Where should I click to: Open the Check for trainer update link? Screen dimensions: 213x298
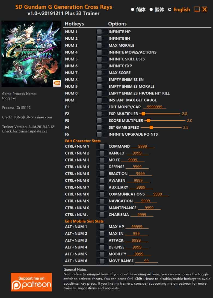click(24, 131)
